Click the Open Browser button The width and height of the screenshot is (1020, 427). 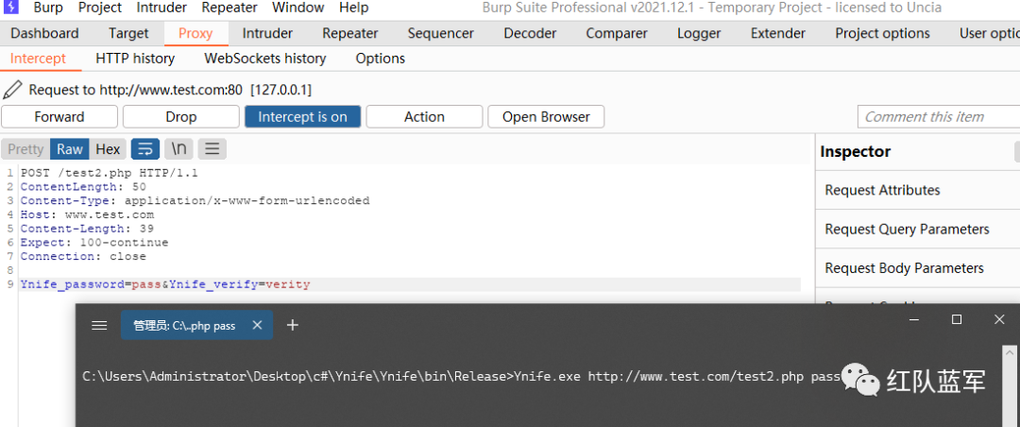tap(546, 117)
